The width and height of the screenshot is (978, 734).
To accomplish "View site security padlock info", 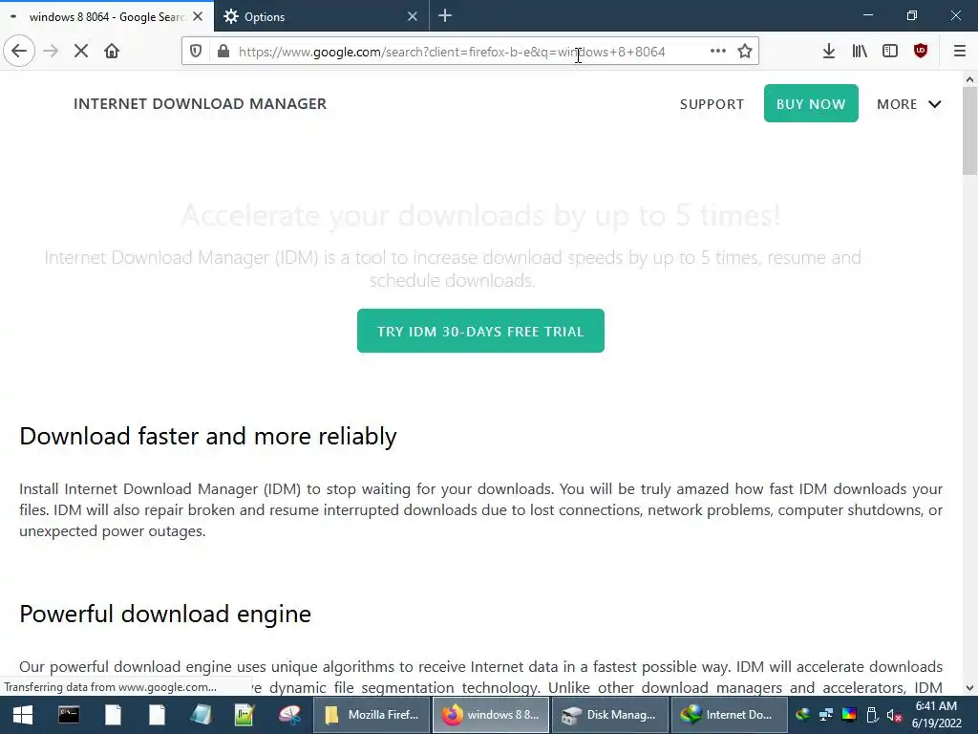I will [223, 52].
